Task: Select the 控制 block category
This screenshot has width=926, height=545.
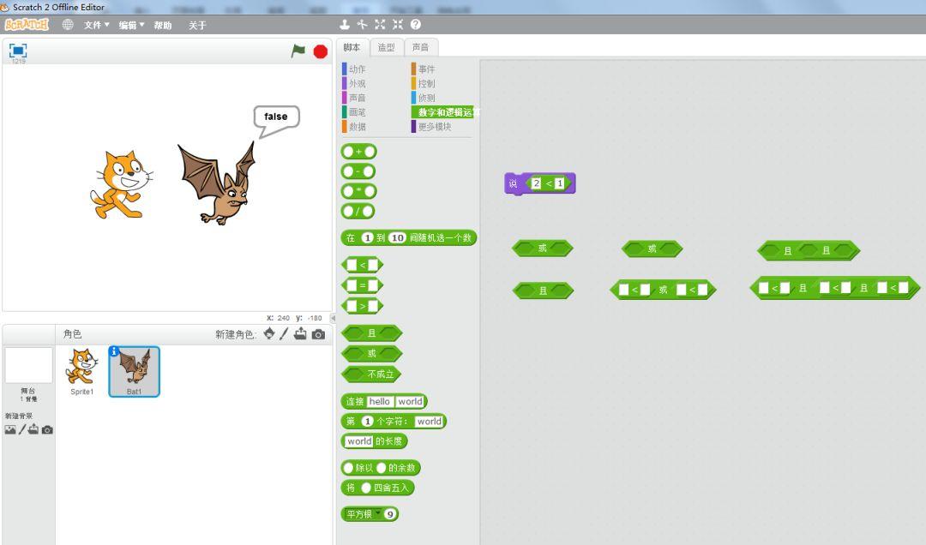Action: (424, 83)
